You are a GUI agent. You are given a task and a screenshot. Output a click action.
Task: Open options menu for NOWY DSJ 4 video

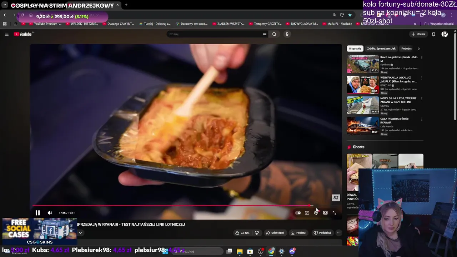(422, 99)
